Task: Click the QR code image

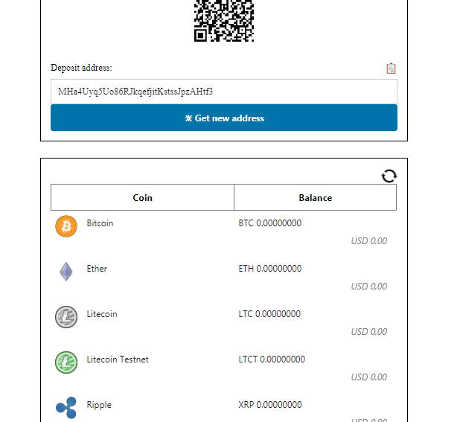Action: [224, 21]
